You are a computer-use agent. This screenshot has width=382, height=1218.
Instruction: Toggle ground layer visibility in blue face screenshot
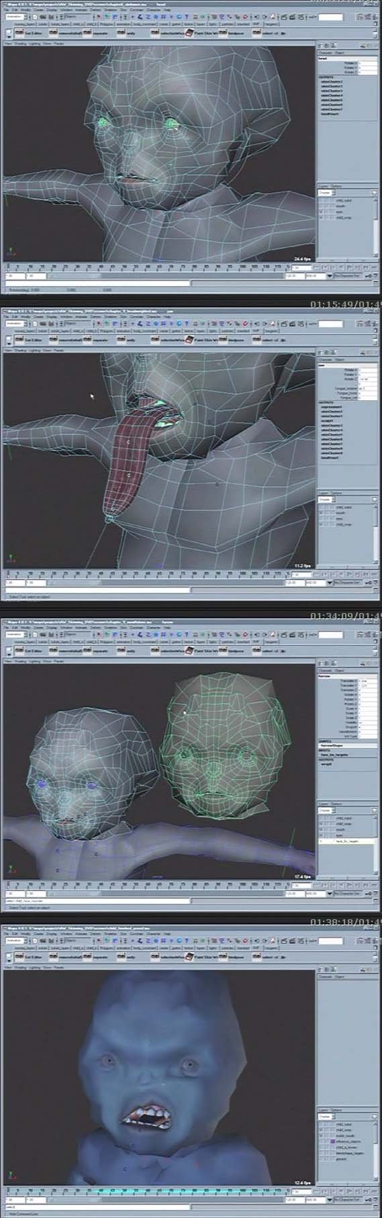point(321,1158)
